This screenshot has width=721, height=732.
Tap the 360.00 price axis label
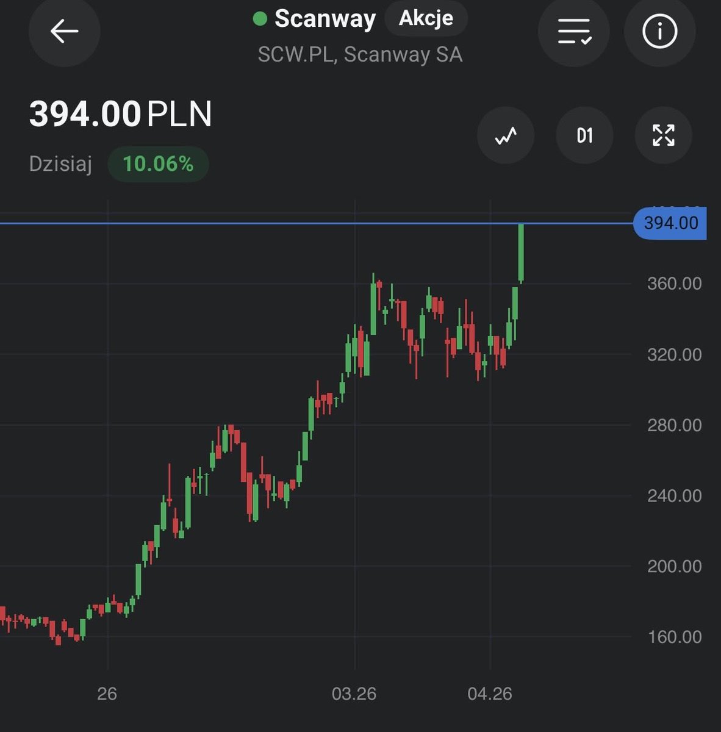pyautogui.click(x=674, y=283)
